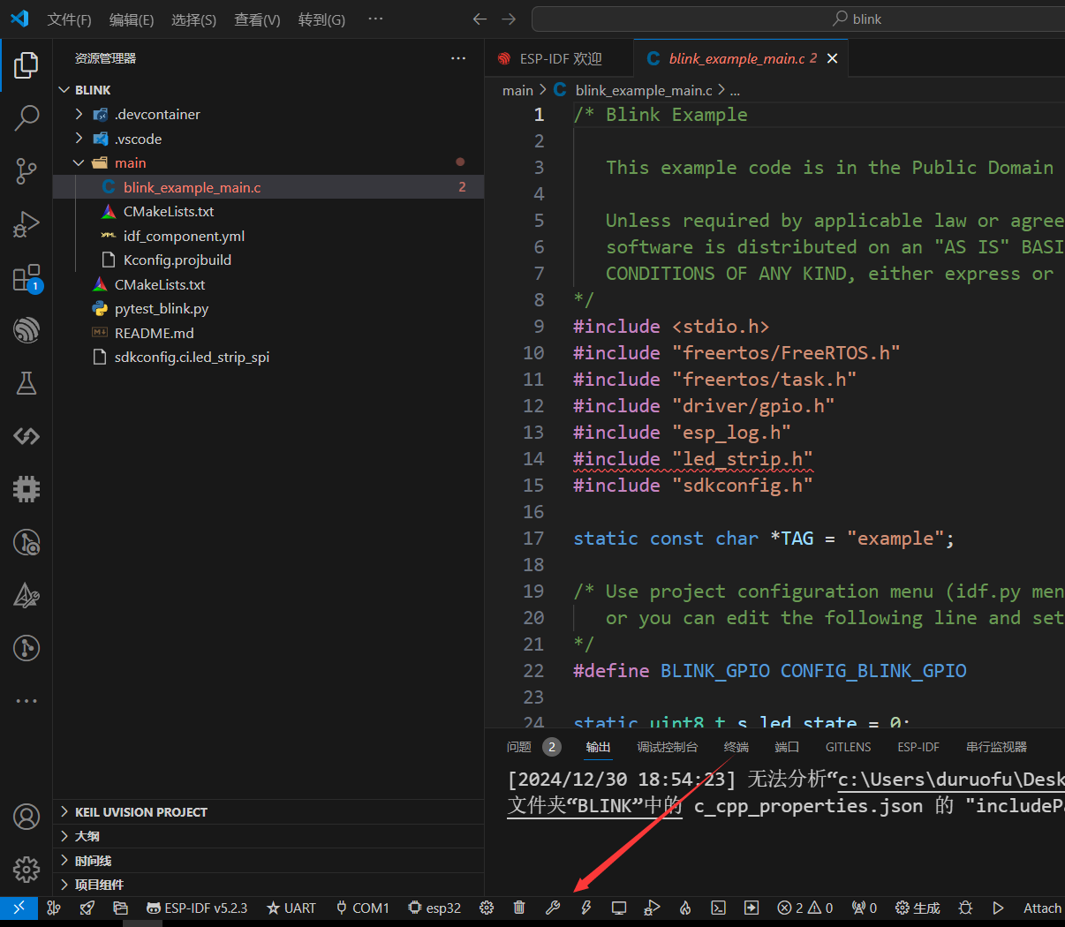
Task: Expand the 大纲 outline section
Action: point(87,836)
